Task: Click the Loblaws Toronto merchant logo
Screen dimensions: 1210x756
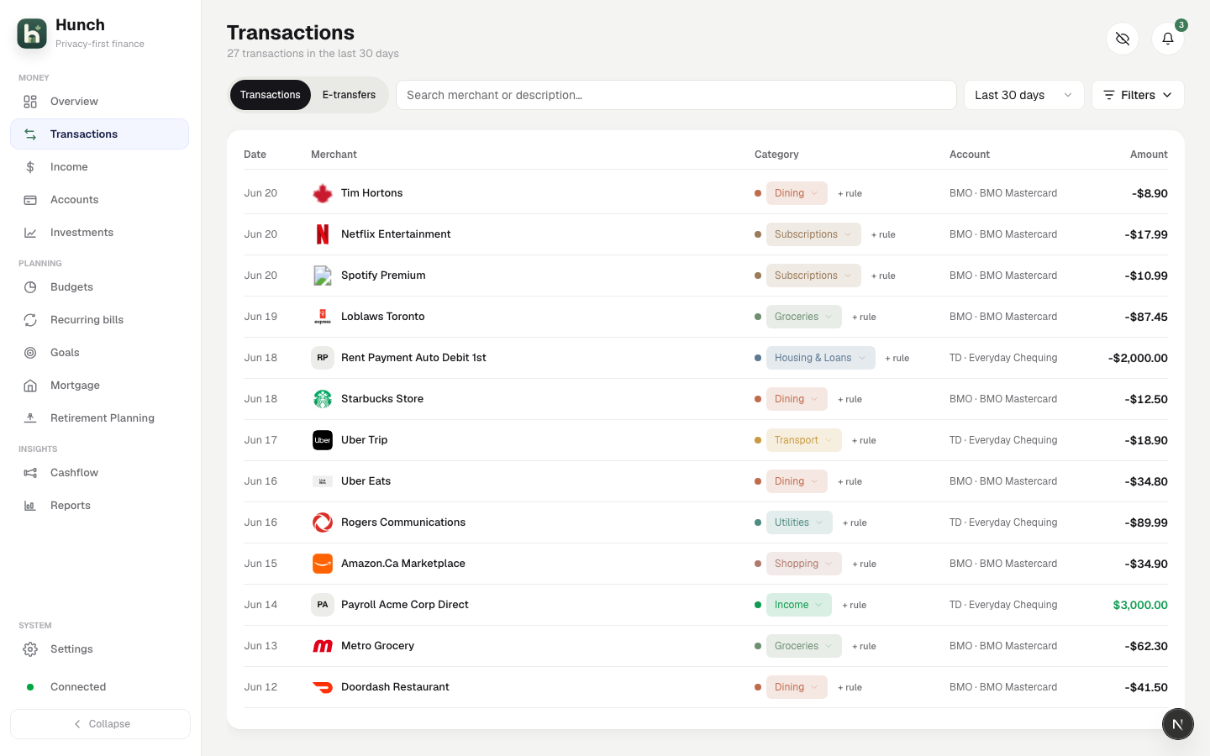Action: click(x=323, y=317)
